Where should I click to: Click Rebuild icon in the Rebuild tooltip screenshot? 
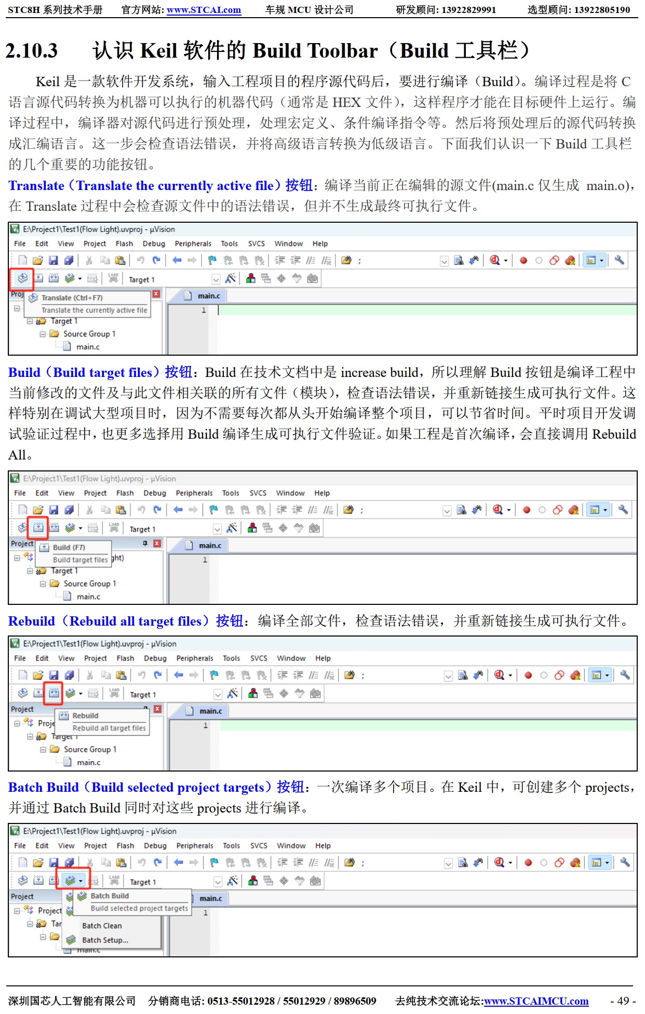[53, 693]
